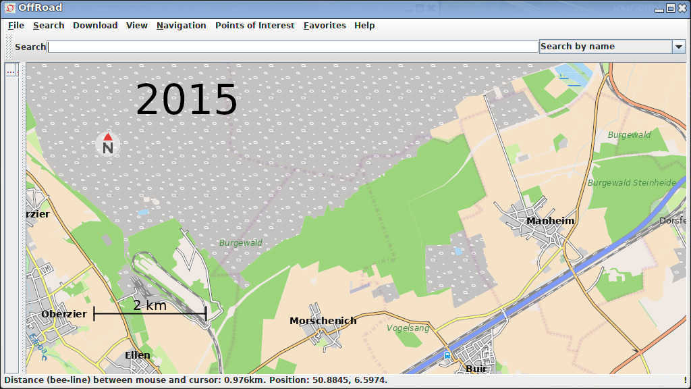This screenshot has height=389, width=691.
Task: Maximize the OffRoad window
Action: coord(670,8)
